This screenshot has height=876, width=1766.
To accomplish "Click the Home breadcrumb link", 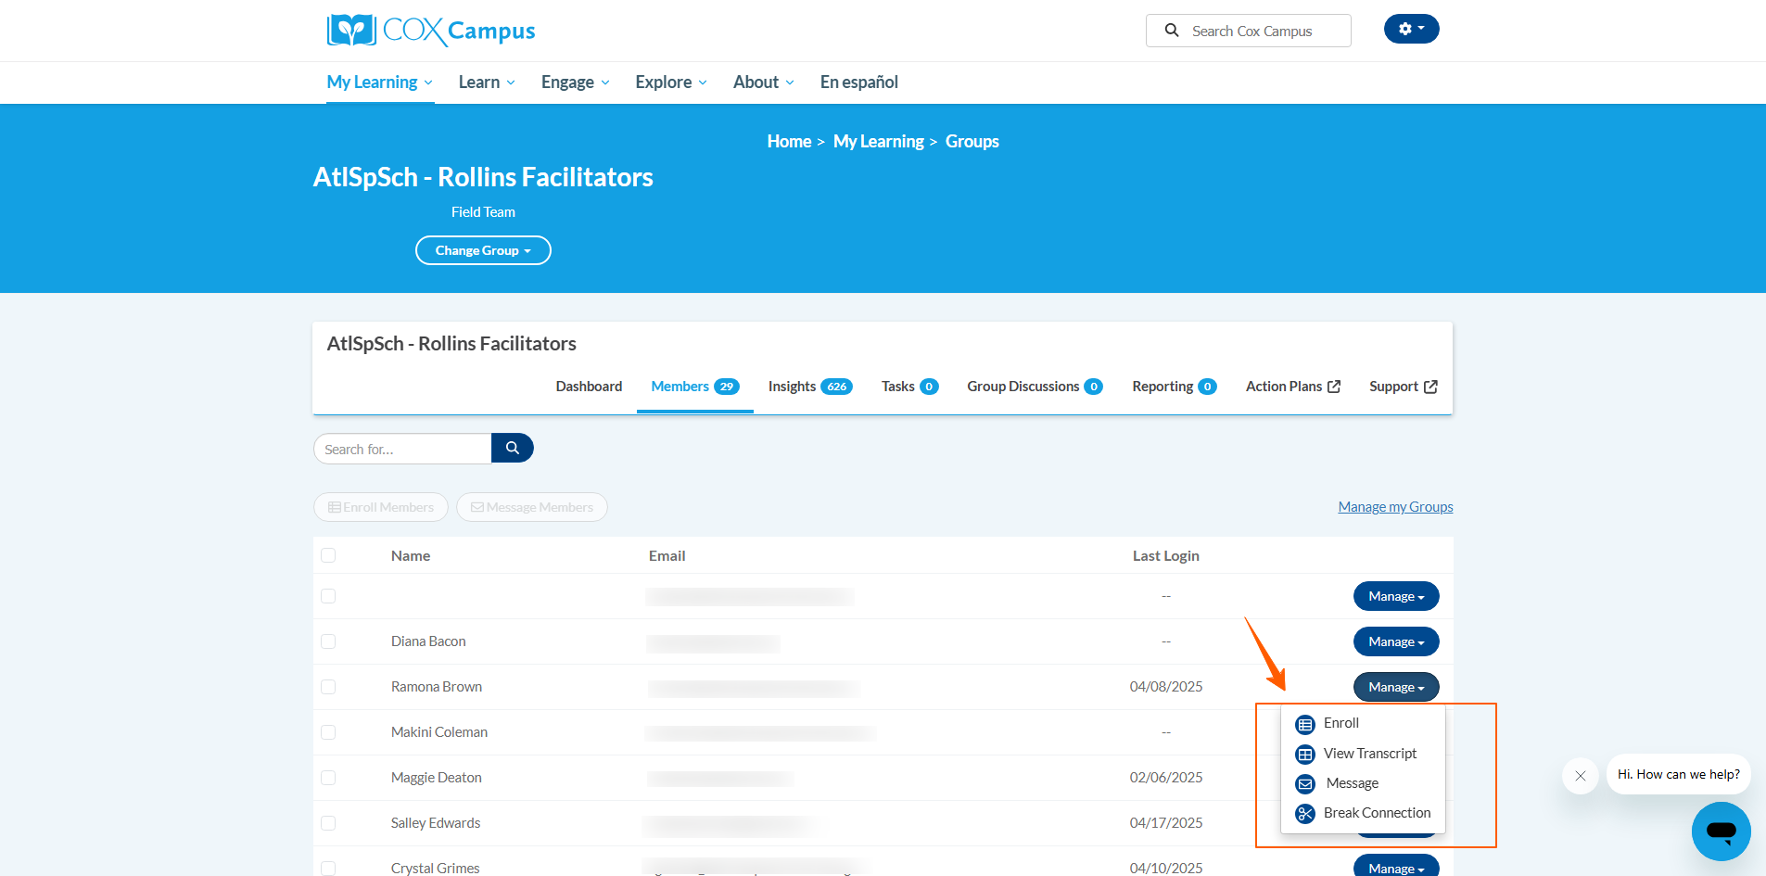I will click(789, 142).
